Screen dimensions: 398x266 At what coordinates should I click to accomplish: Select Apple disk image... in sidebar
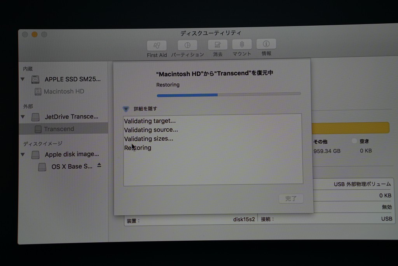[x=72, y=154]
